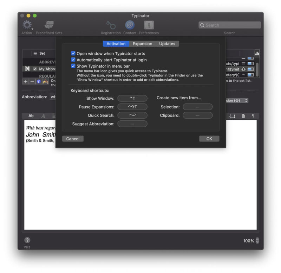Set the Pause Expansions shortcut field

pos(132,107)
